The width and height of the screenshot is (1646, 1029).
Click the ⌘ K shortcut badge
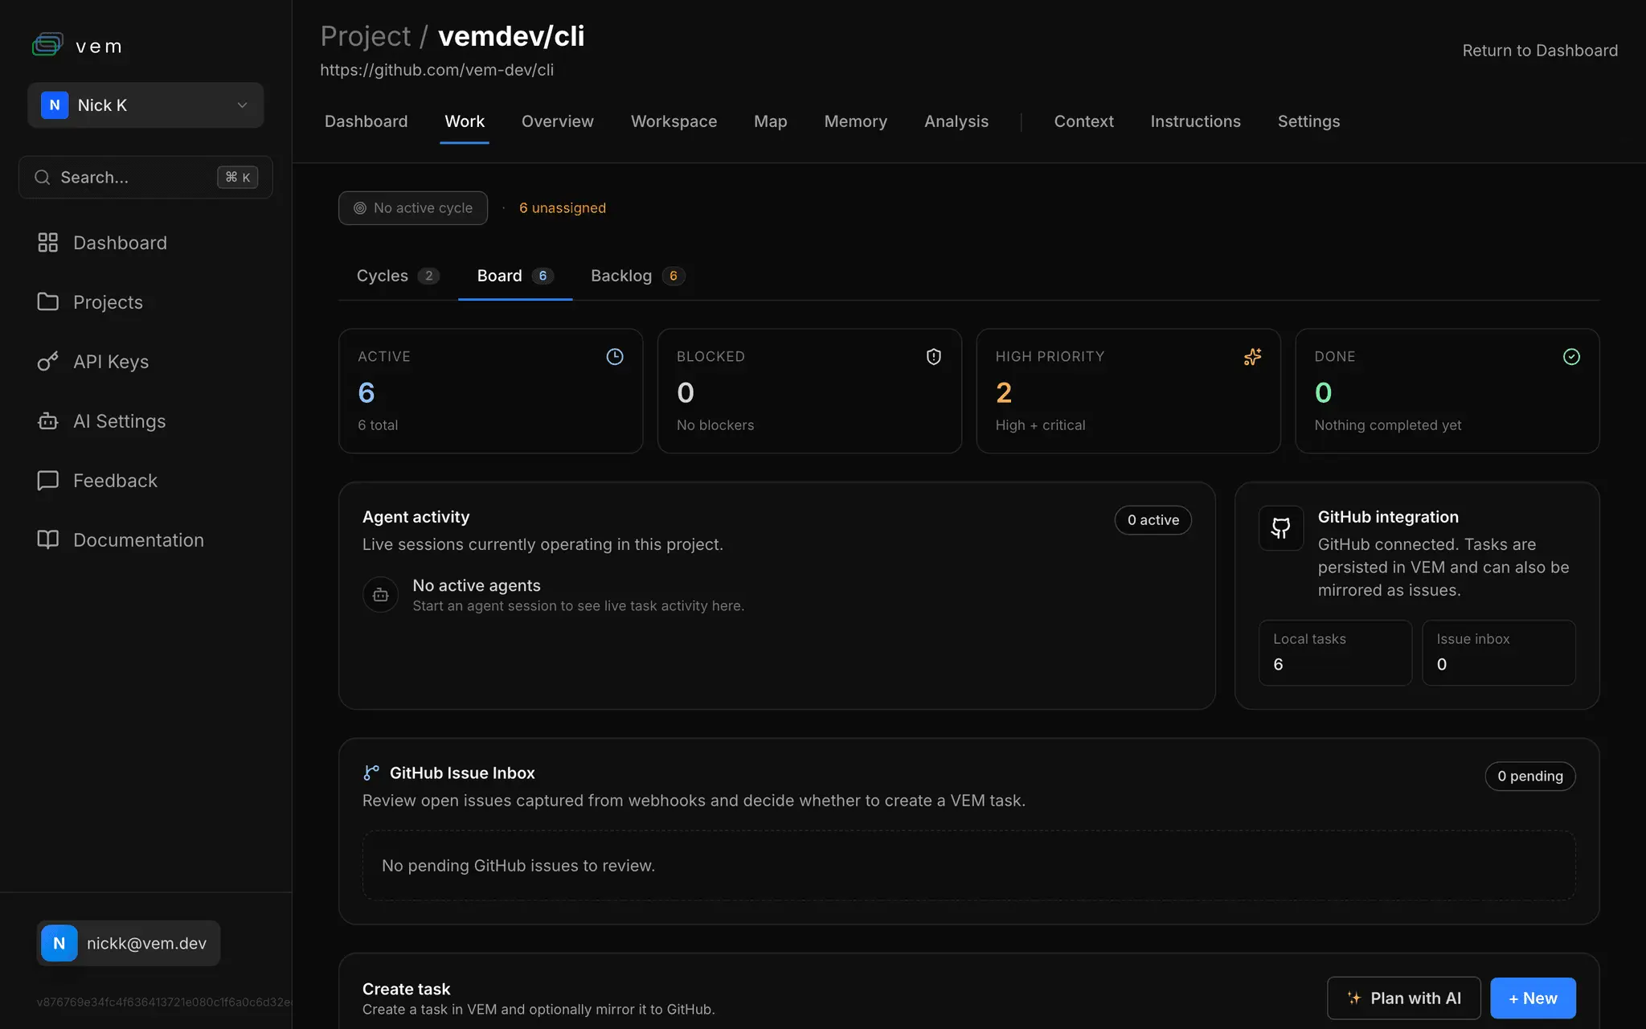point(238,177)
